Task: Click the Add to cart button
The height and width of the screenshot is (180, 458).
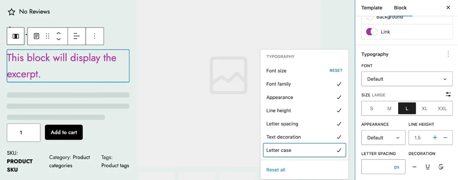Action: click(x=64, y=132)
